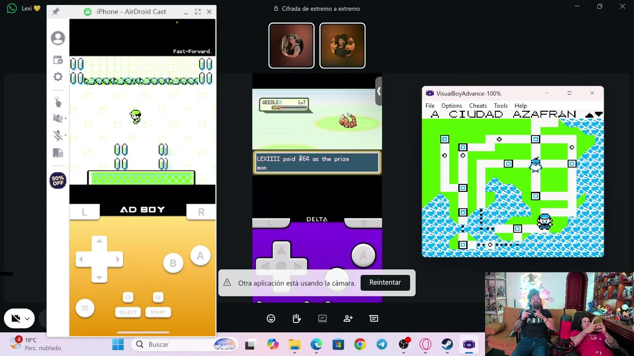634x356 pixels.
Task: Open OBS Studio from the taskbar
Action: pyautogui.click(x=404, y=345)
